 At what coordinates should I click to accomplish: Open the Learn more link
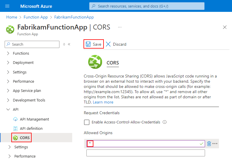[x=103, y=102]
